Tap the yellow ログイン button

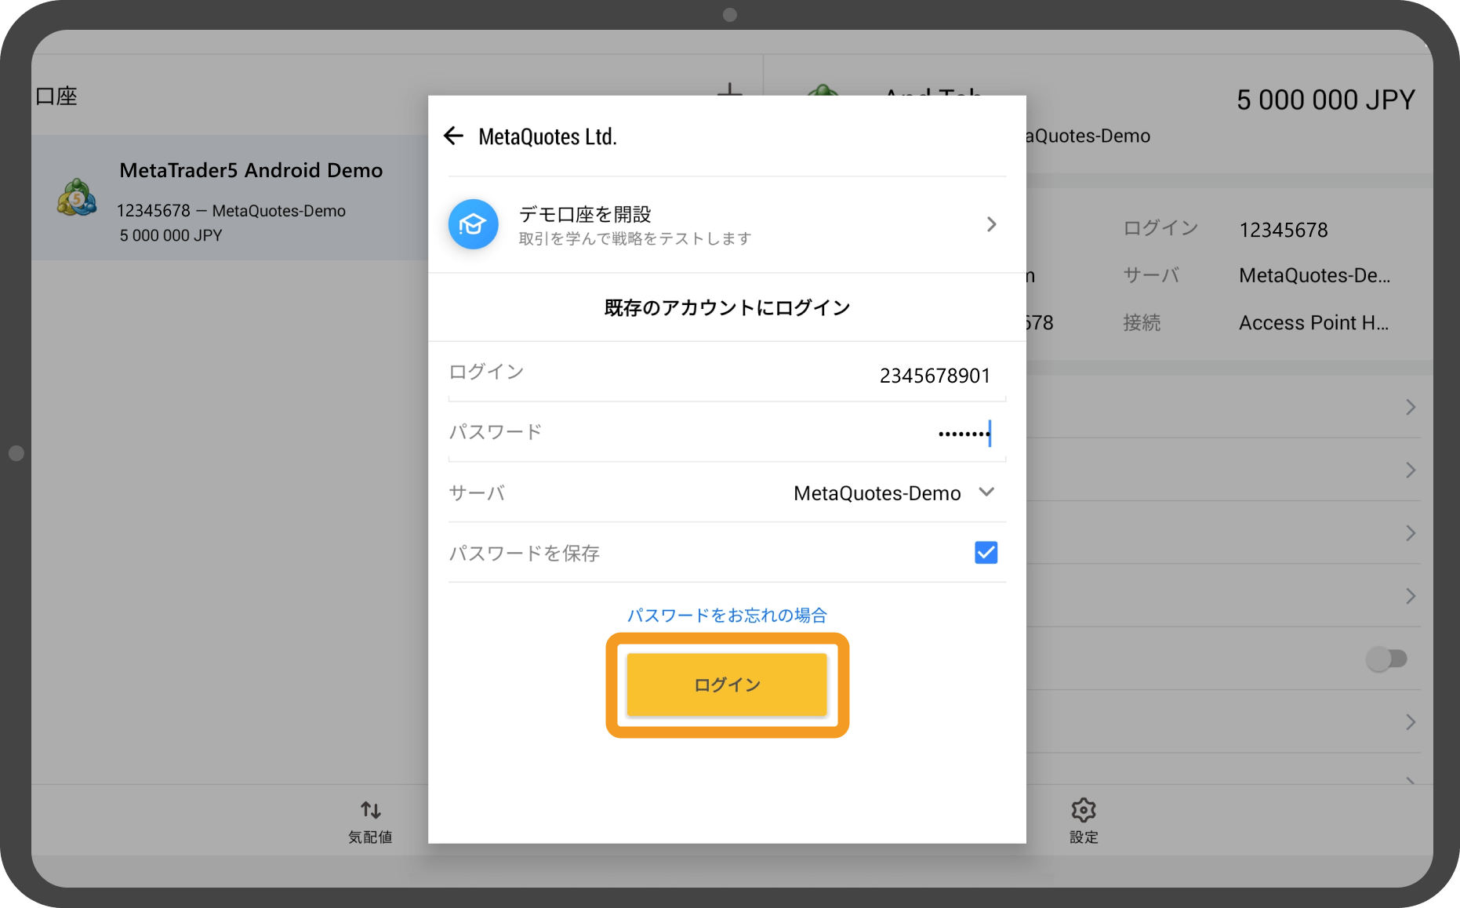tap(727, 685)
